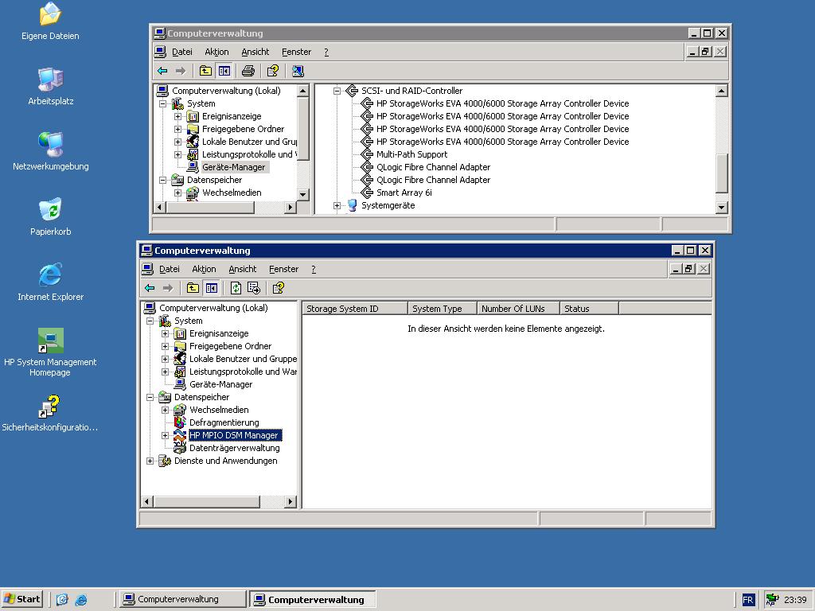Select the Smart Array 6i device
The width and height of the screenshot is (815, 611).
click(x=404, y=193)
